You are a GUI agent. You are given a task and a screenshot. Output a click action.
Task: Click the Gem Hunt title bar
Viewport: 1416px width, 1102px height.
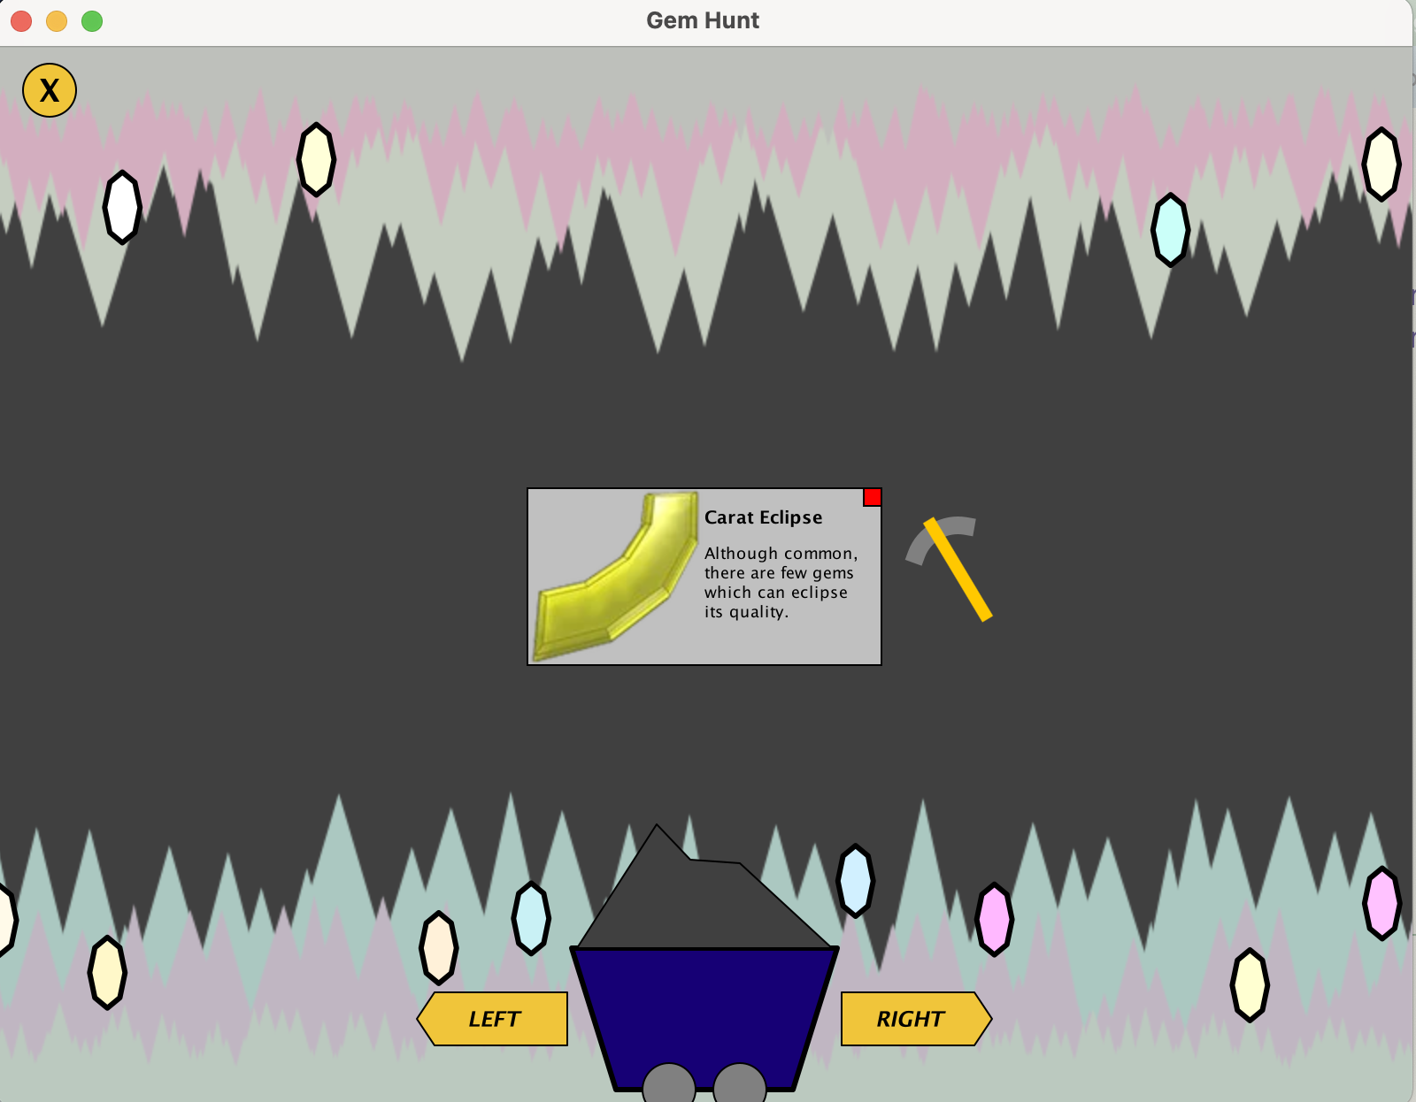pos(702,20)
